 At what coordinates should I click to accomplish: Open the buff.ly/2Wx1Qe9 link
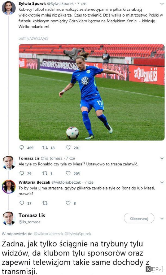point(33,38)
